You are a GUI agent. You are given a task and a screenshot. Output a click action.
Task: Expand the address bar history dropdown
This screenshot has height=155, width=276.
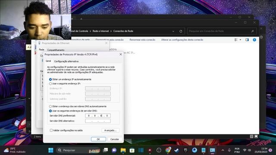[173, 31]
